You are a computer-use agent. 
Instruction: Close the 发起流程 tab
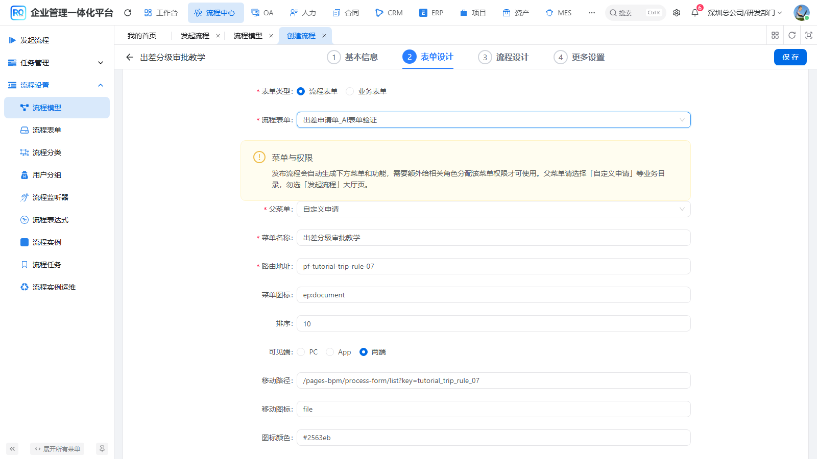pos(218,36)
